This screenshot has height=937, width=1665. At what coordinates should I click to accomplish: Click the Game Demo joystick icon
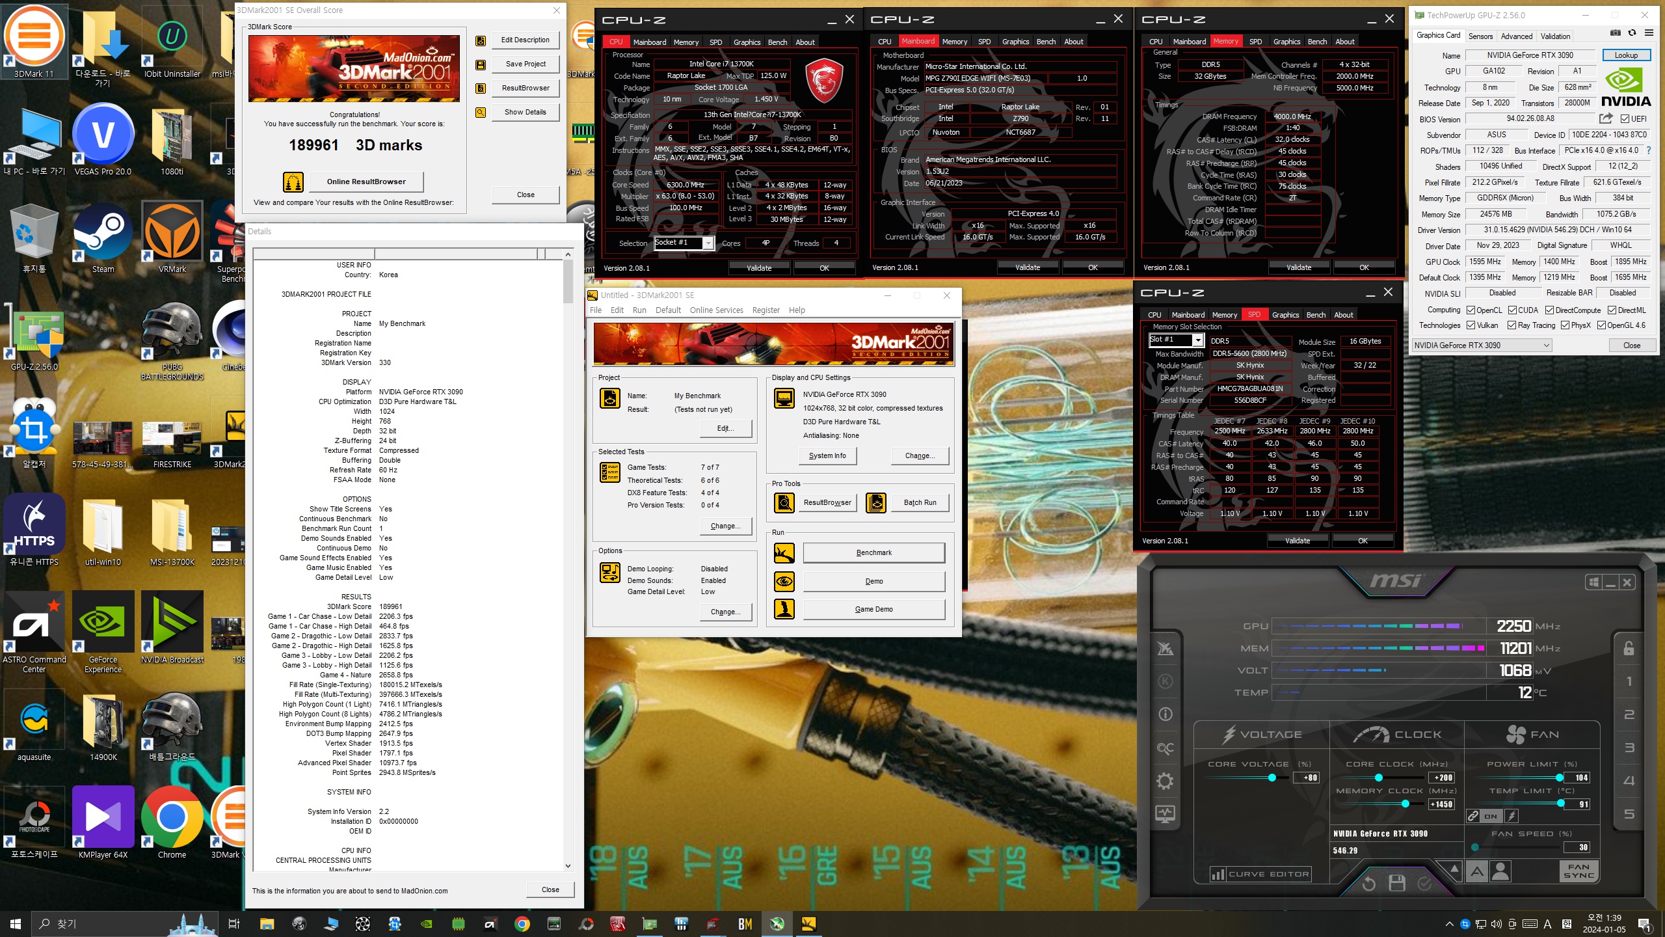click(784, 609)
